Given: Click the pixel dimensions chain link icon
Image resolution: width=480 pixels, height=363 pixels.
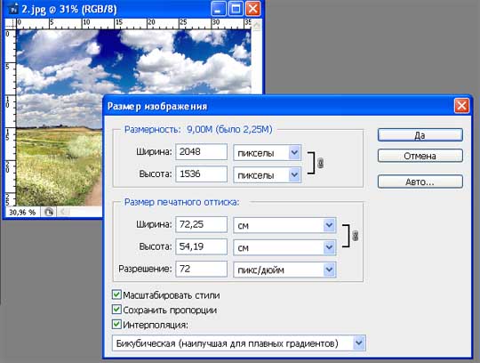Looking at the screenshot, I should tap(320, 163).
